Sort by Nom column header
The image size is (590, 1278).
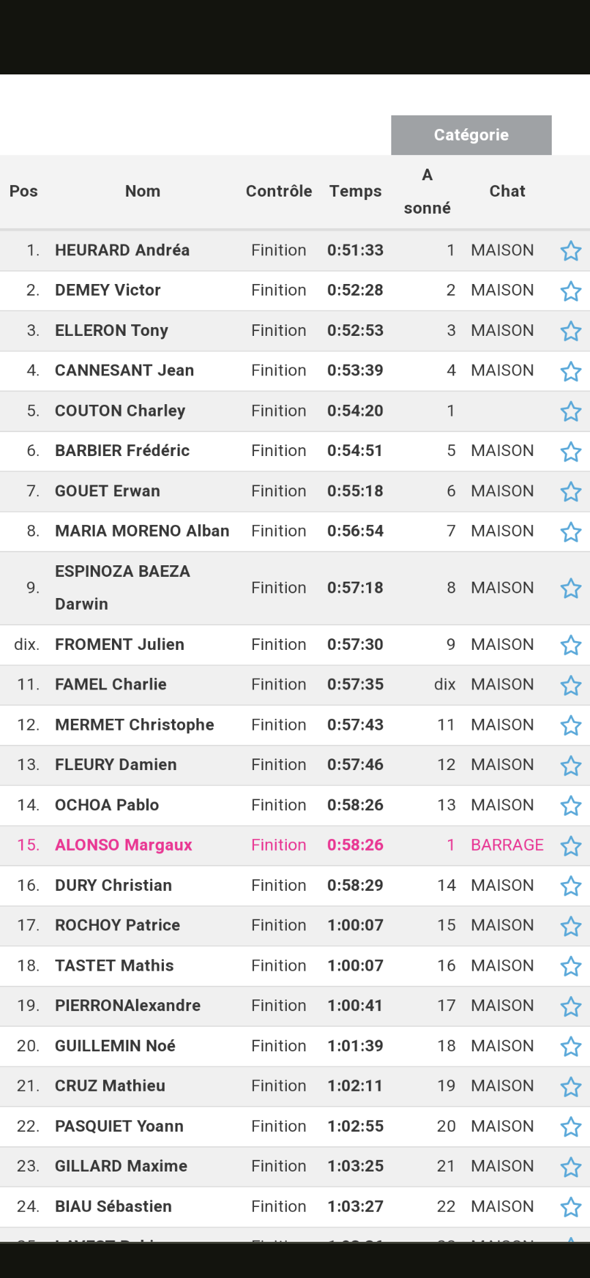click(x=143, y=191)
